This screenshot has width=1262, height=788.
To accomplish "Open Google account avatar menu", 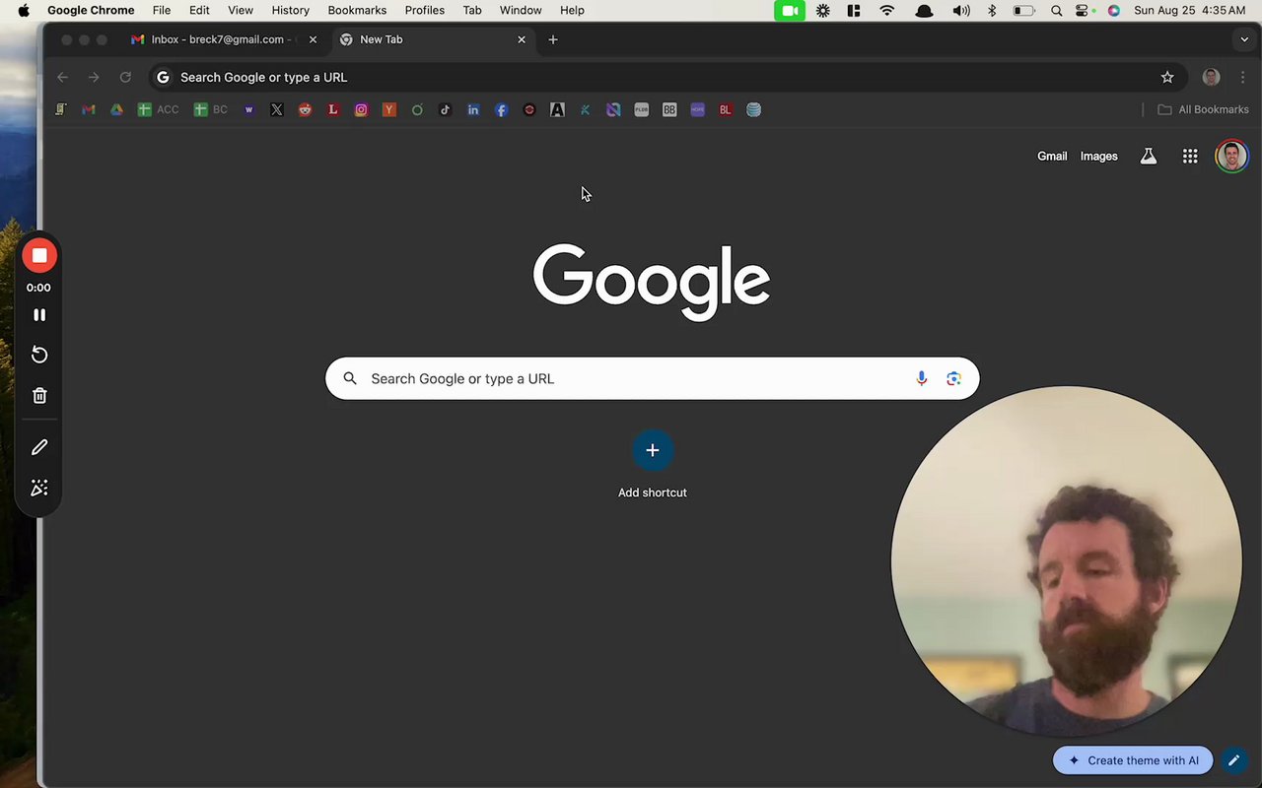I will pyautogui.click(x=1231, y=156).
